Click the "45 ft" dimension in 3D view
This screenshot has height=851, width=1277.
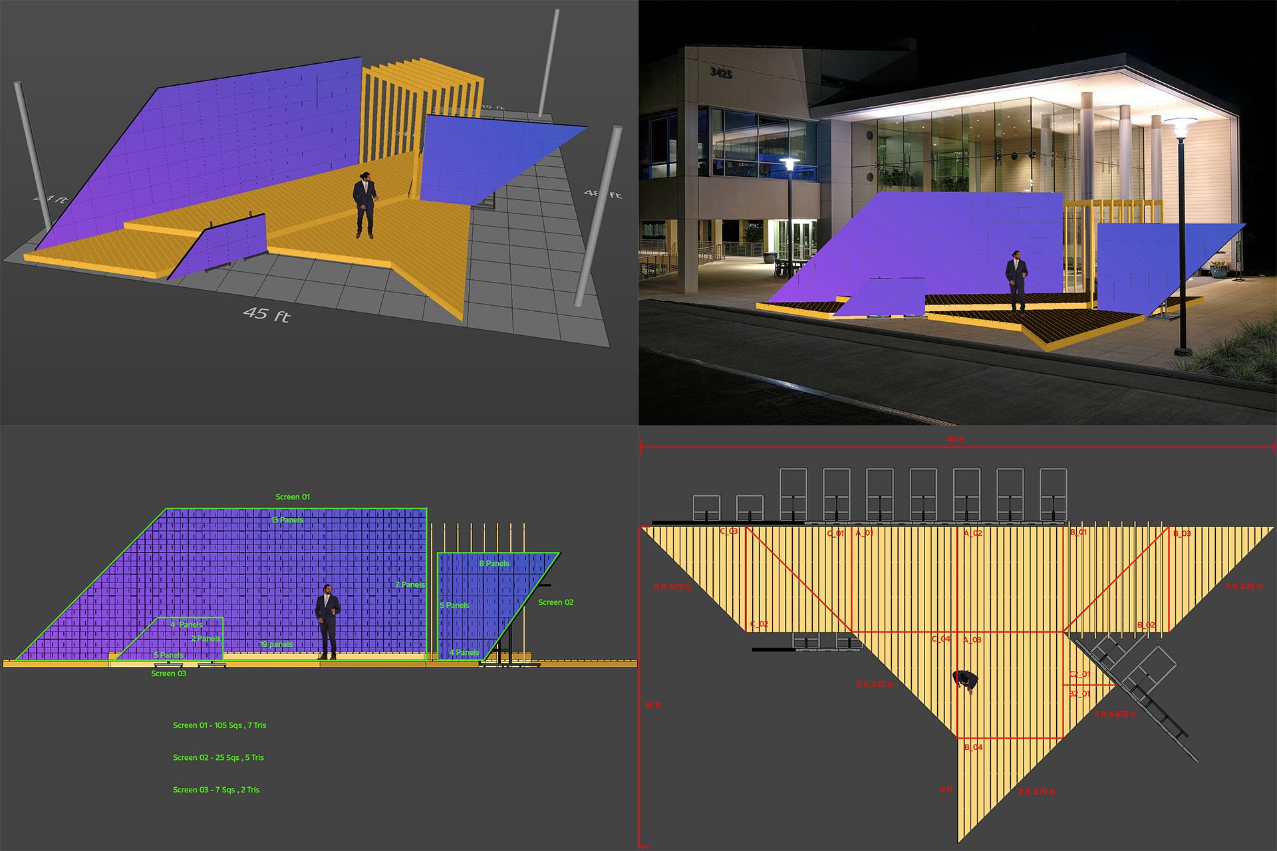coord(267,313)
